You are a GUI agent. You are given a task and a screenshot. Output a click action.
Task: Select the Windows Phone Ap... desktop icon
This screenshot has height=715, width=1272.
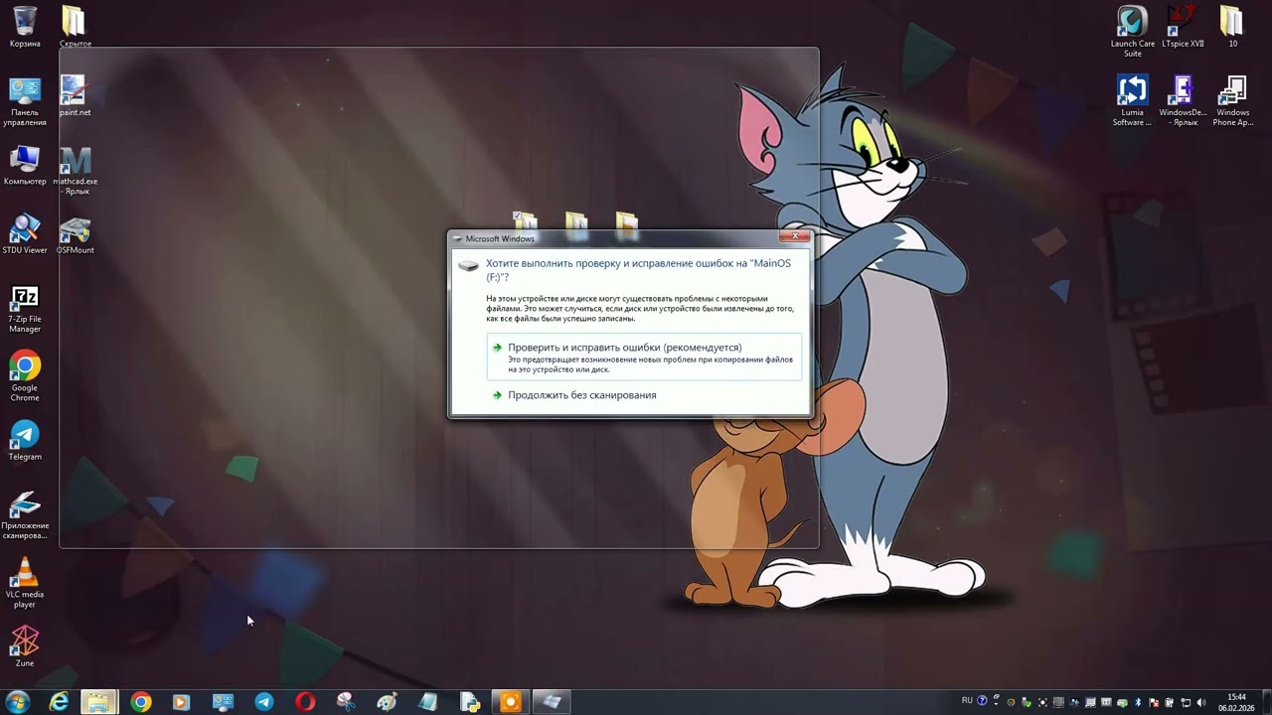click(1232, 100)
